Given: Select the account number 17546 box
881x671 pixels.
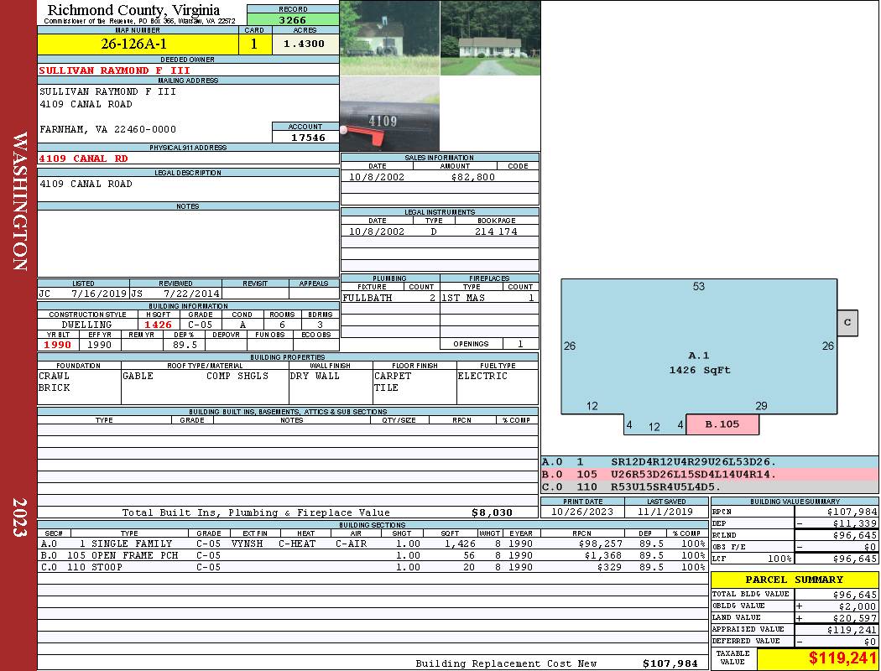Looking at the screenshot, I should pyautogui.click(x=305, y=137).
